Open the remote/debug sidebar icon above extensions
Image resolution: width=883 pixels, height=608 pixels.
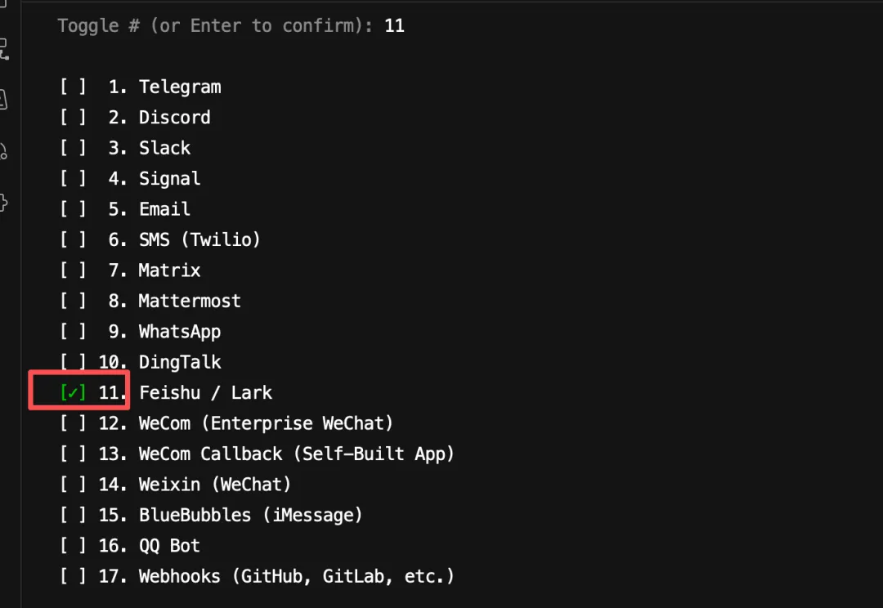click(3, 151)
